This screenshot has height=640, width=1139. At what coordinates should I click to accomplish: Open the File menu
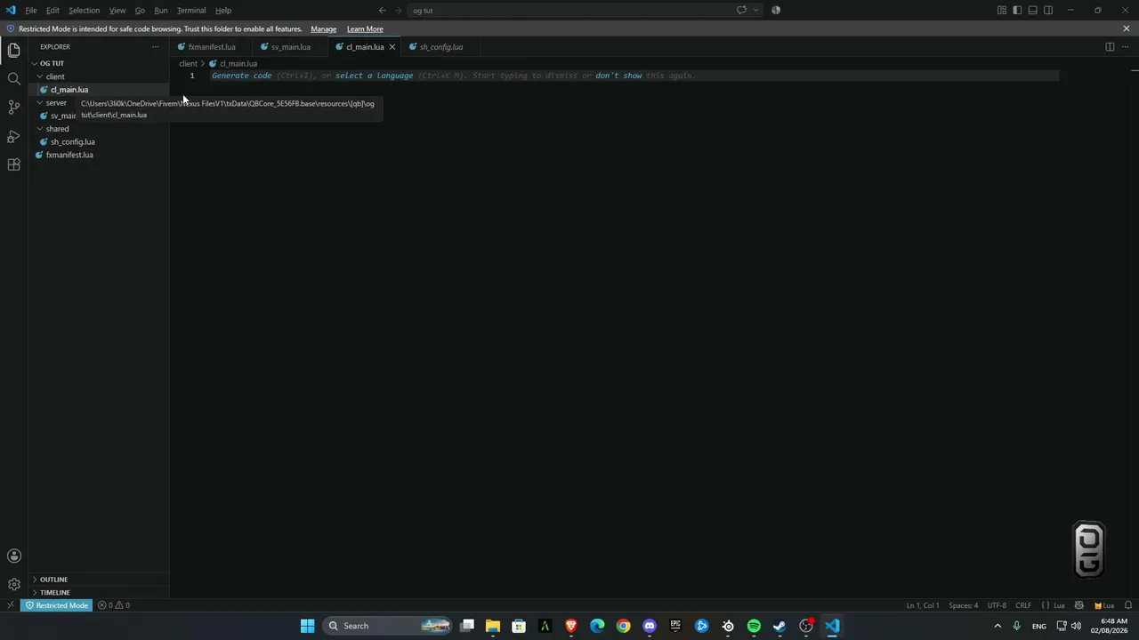[31, 11]
